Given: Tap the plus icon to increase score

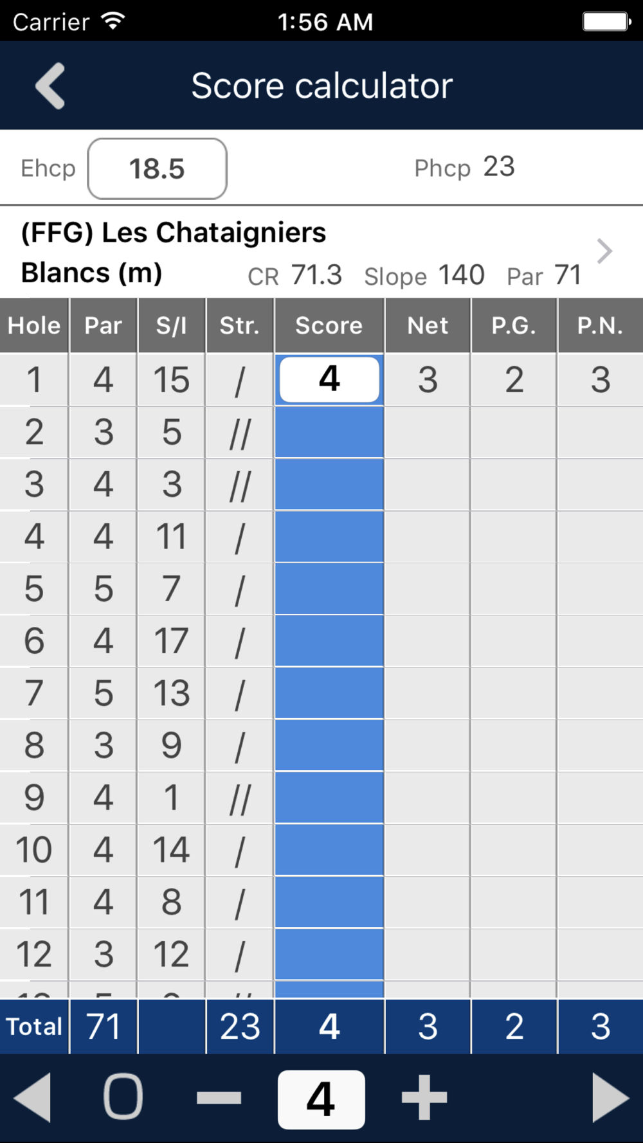Looking at the screenshot, I should pos(424,1097).
